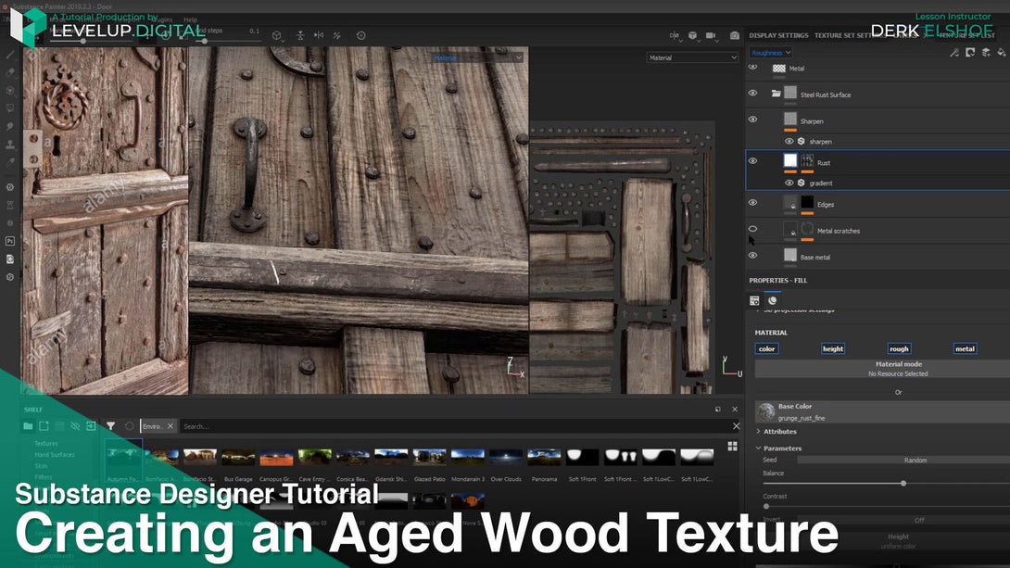Toggle visibility of sharpen filter effect

tap(789, 141)
